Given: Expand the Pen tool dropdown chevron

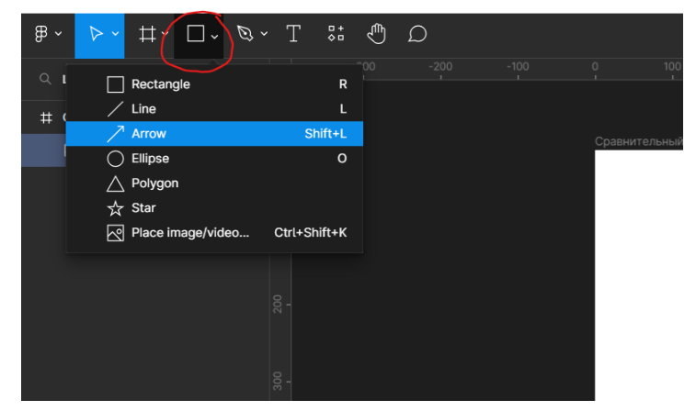Looking at the screenshot, I should tap(264, 35).
